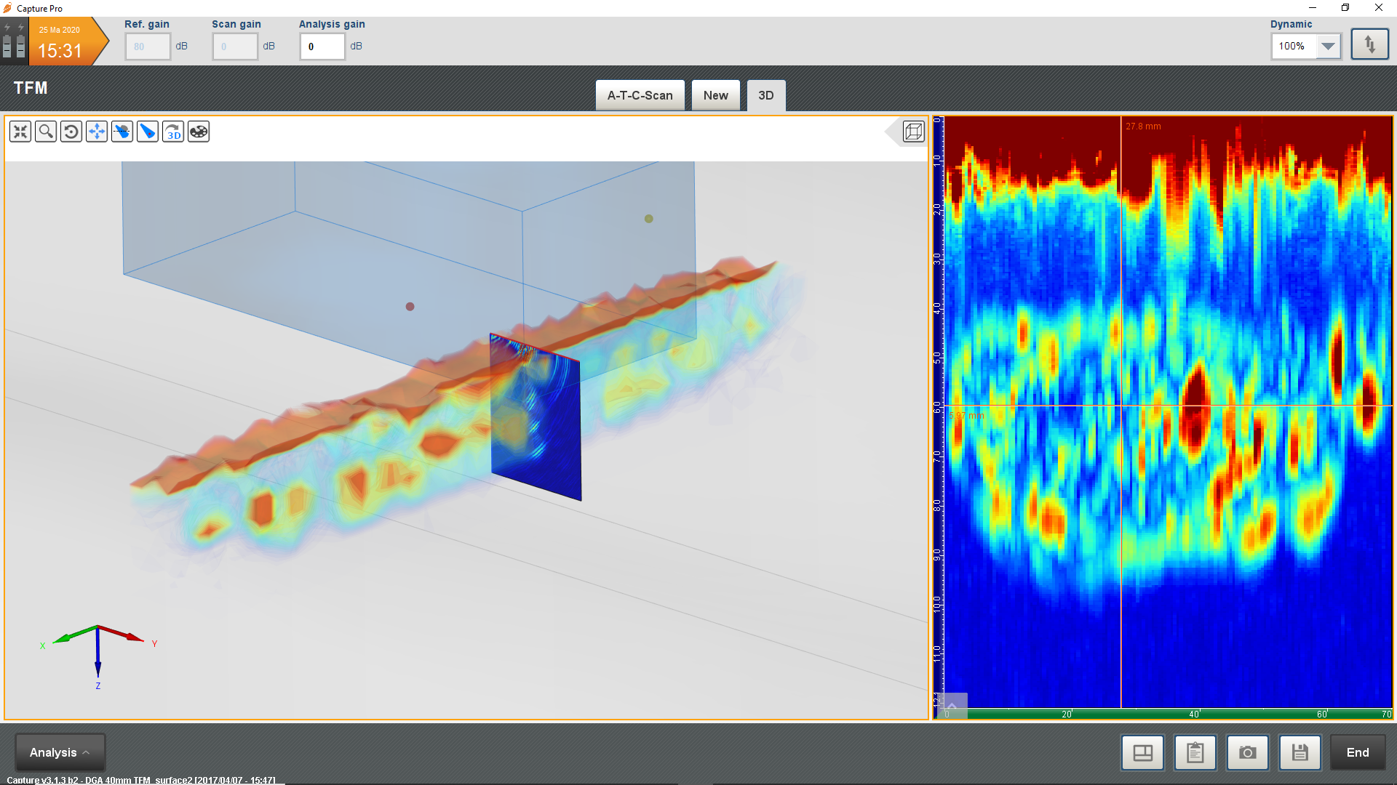Viewport: 1397px width, 785px height.
Task: Select the 3D tab
Action: pyautogui.click(x=765, y=95)
